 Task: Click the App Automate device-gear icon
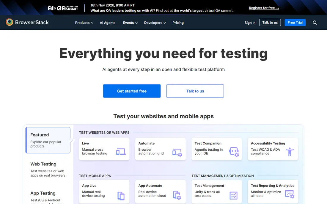pyautogui.click(x=177, y=195)
